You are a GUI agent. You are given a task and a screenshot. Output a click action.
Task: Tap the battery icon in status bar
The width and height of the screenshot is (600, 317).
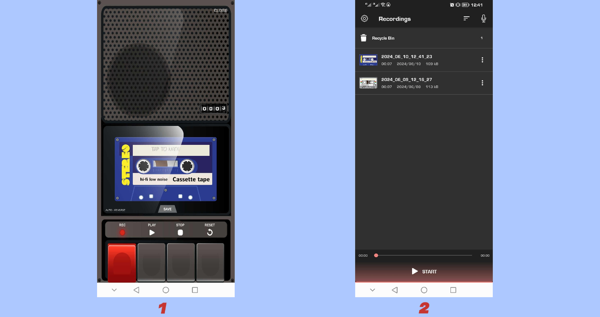(x=465, y=5)
